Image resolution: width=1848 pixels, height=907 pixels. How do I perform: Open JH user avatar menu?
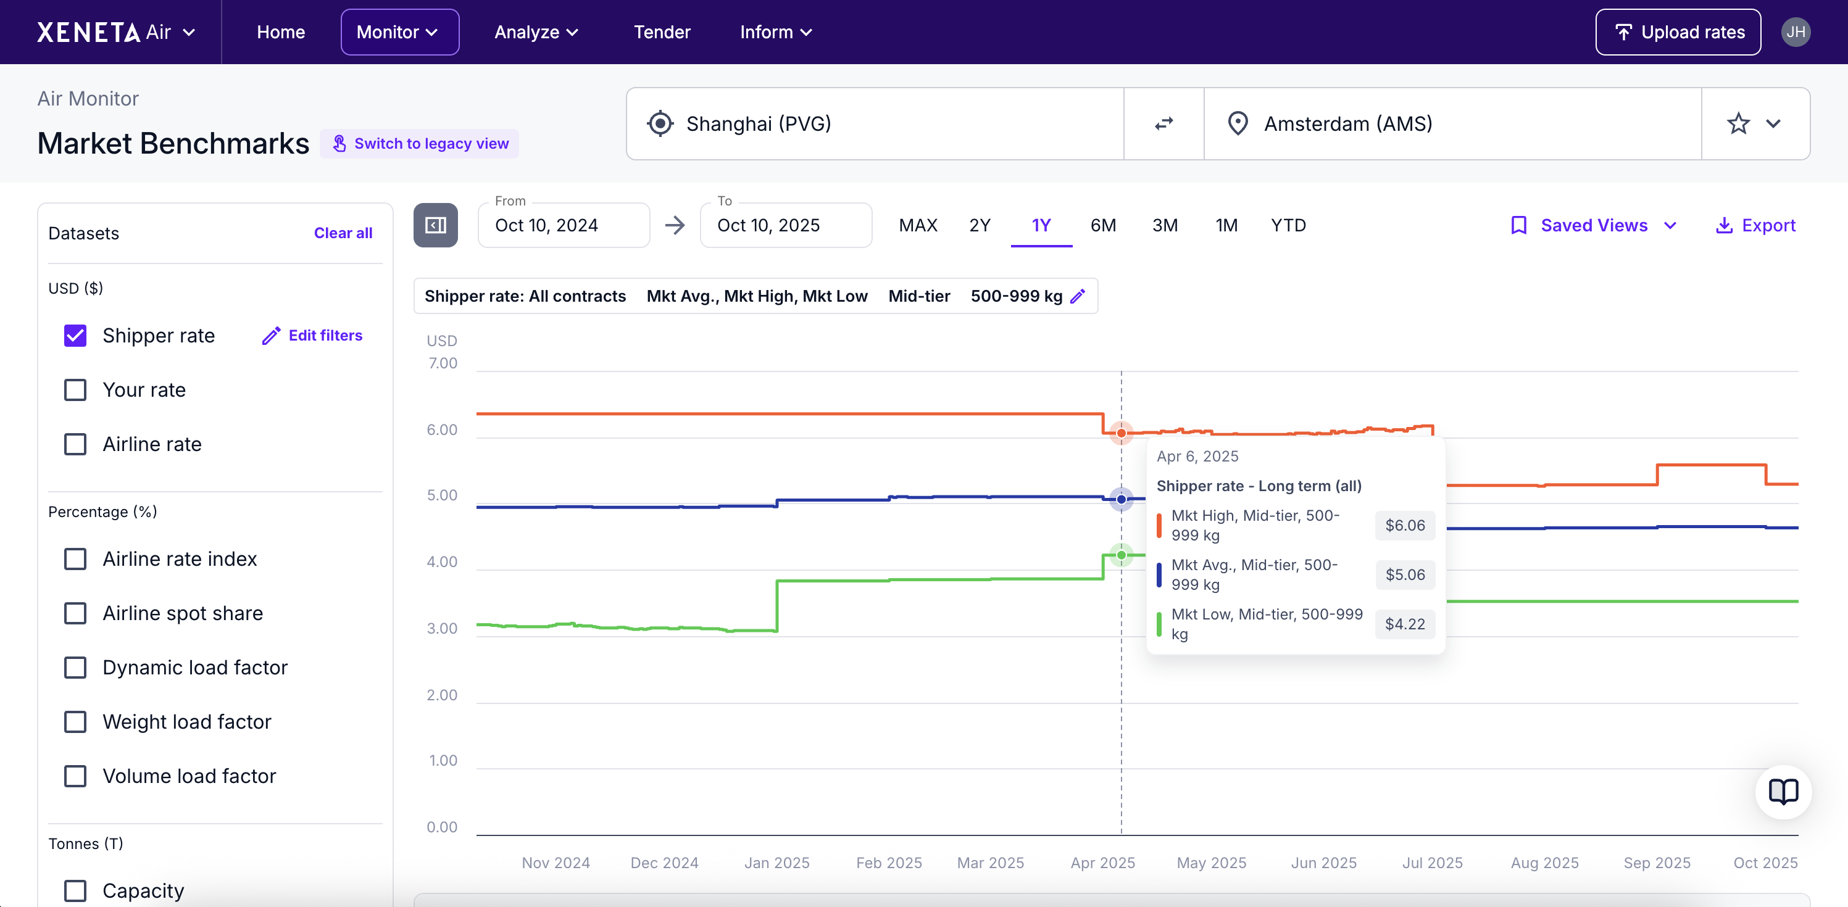point(1795,32)
